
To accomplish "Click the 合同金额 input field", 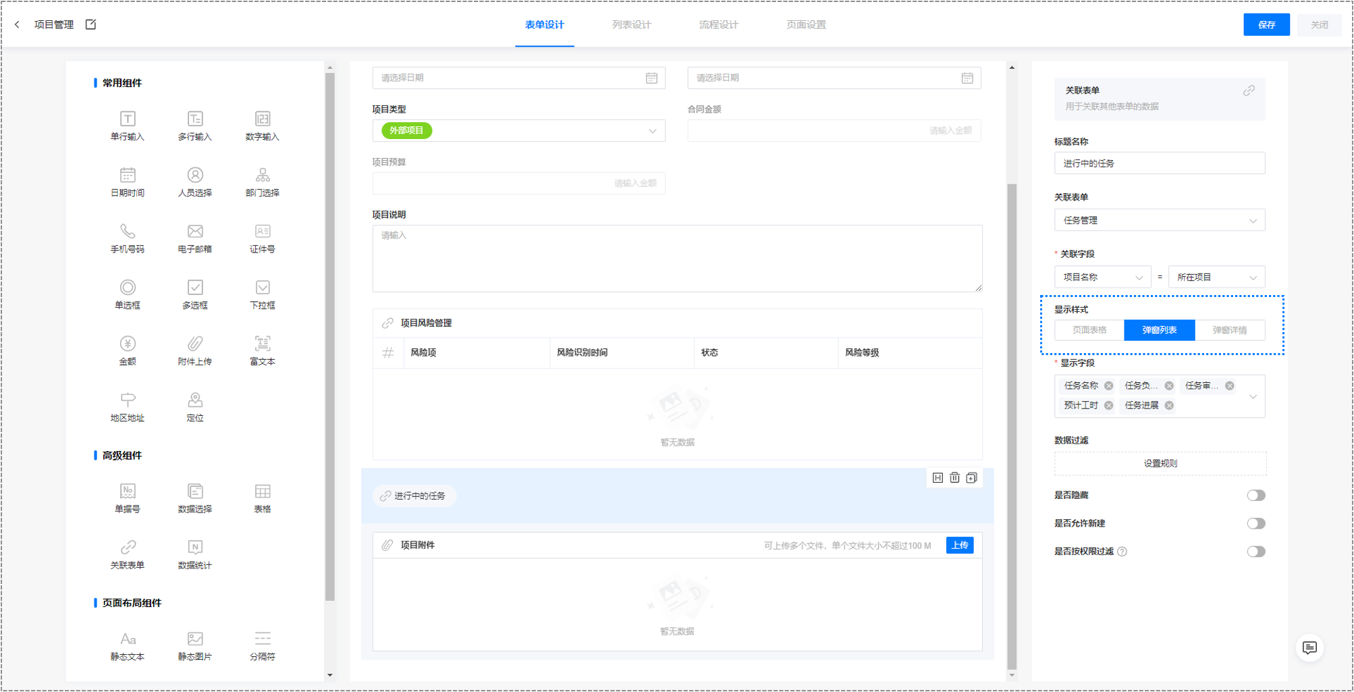I will (x=834, y=131).
